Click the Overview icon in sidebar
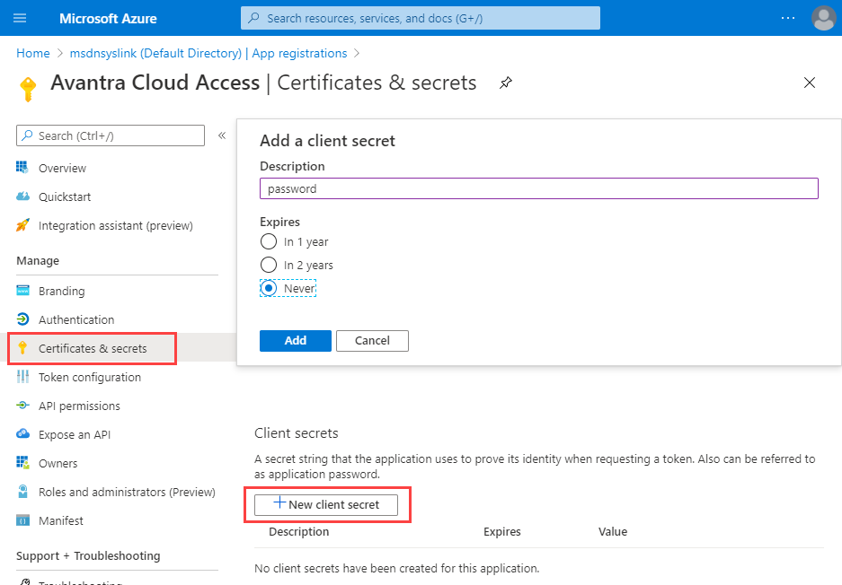The width and height of the screenshot is (842, 585). (x=22, y=168)
